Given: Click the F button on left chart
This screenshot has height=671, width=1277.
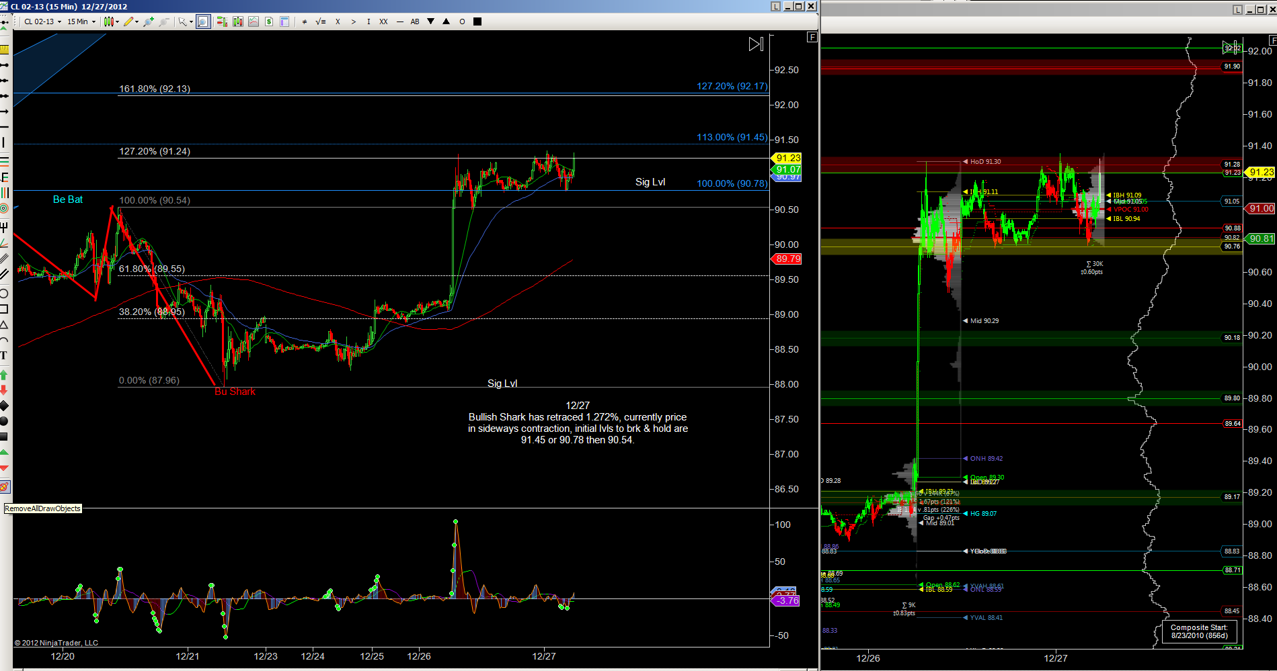Looking at the screenshot, I should 812,38.
